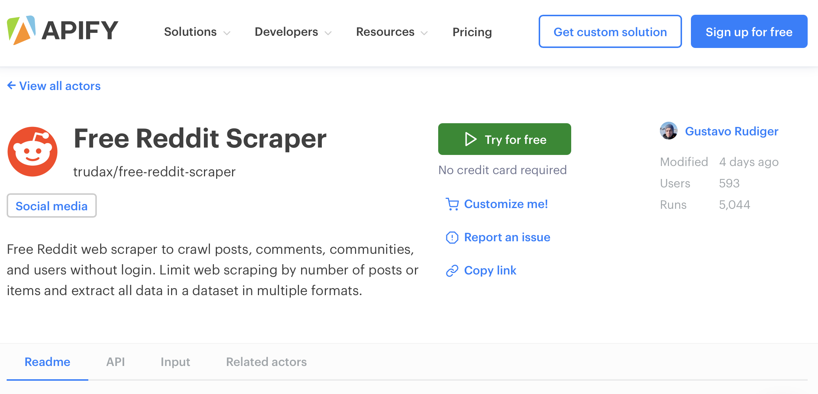Screen dimensions: 818x394
Task: Open the Related actors tab
Action: (x=266, y=362)
